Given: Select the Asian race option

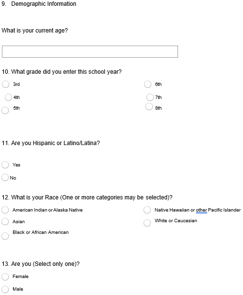Looking at the screenshot, I should 5,222.
